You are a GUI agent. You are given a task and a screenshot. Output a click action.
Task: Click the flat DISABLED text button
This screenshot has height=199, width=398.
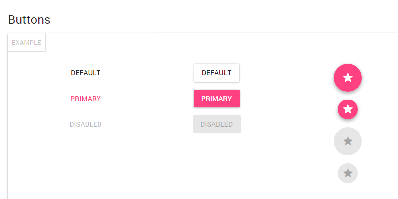86,124
